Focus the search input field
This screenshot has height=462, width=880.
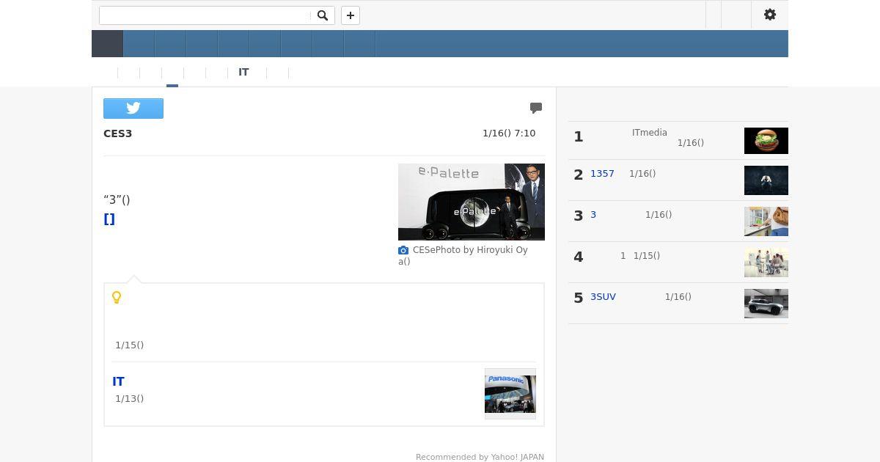pos(205,15)
